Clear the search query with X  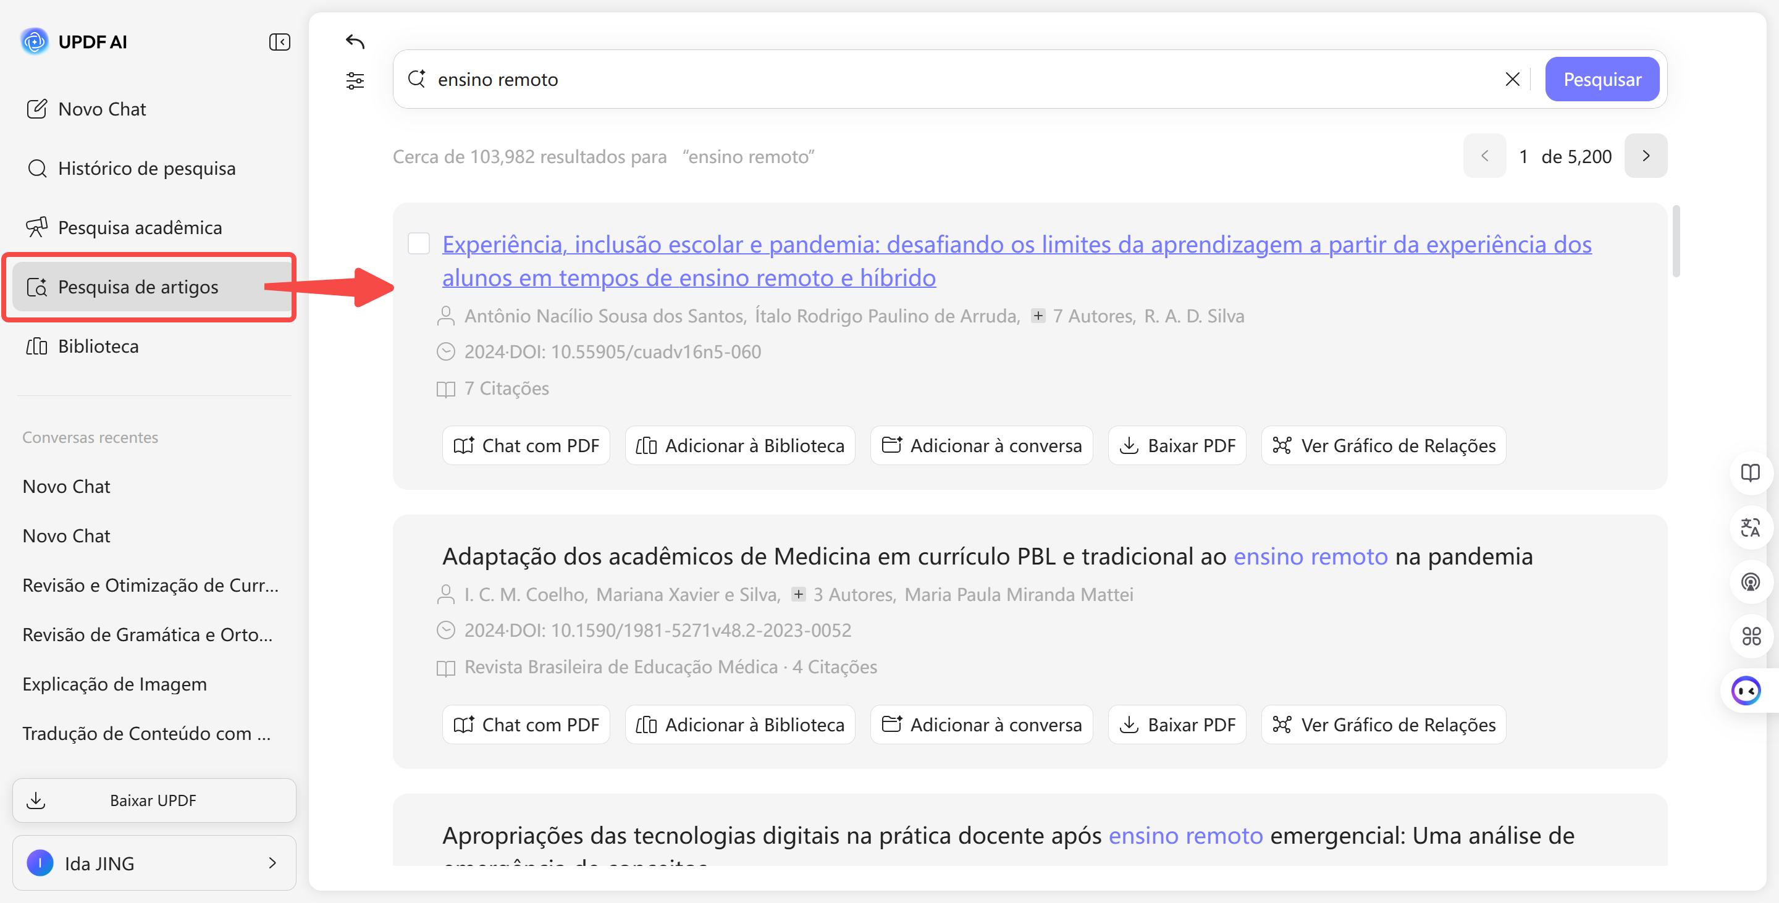coord(1512,80)
